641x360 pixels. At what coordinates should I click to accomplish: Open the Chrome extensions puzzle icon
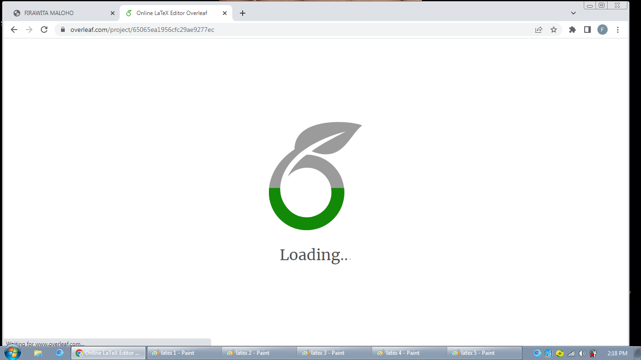(572, 30)
